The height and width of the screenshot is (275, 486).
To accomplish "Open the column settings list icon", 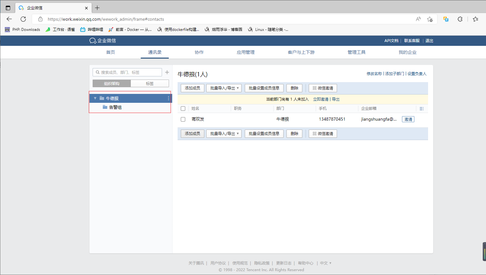I will coord(422,109).
